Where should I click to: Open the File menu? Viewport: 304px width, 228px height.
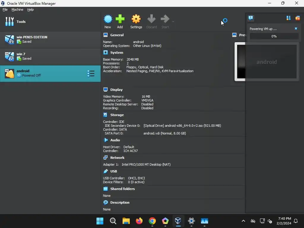(x=5, y=9)
